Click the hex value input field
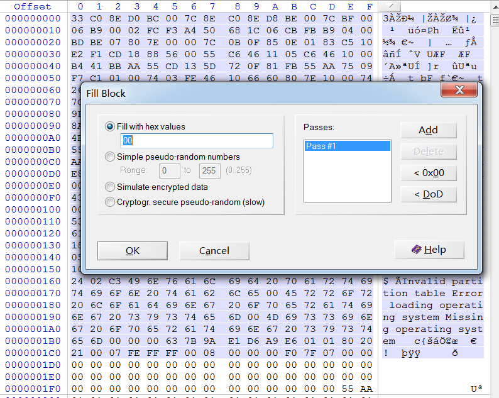Screen dimensions: 499x398 pos(197,141)
